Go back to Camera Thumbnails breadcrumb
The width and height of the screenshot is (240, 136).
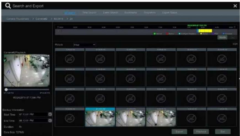coord(18,19)
